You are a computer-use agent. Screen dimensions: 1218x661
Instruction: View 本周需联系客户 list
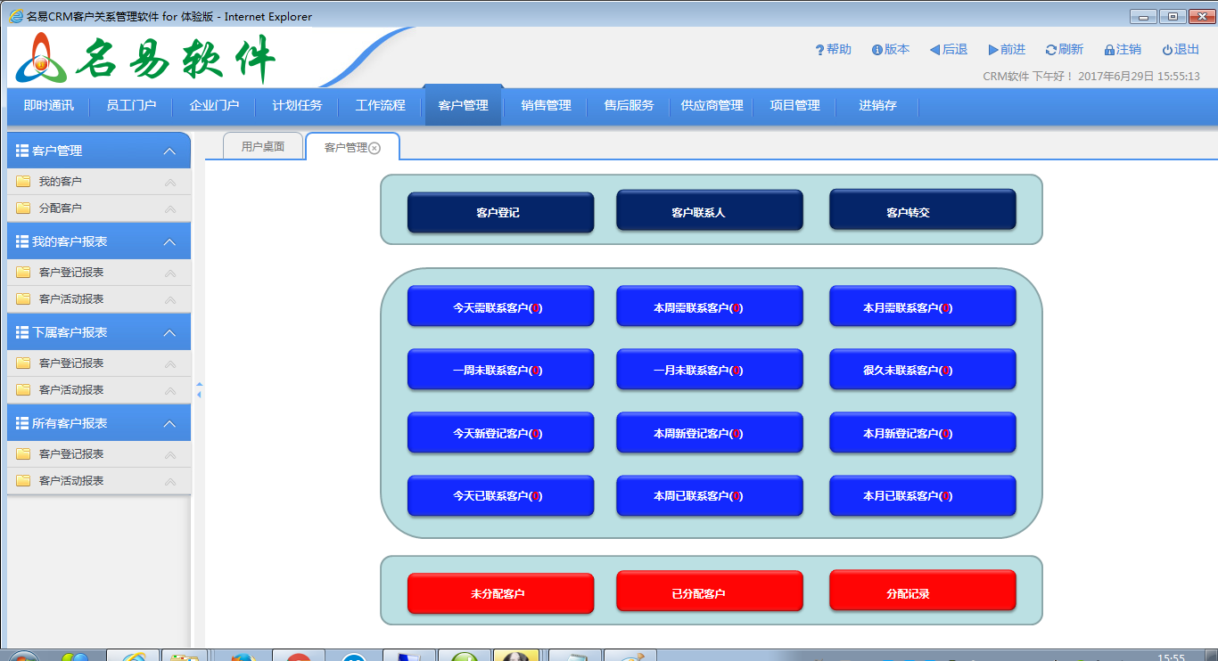tap(710, 306)
